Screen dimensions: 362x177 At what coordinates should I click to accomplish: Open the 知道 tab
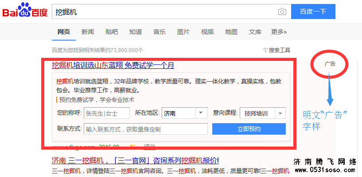click(x=136, y=32)
